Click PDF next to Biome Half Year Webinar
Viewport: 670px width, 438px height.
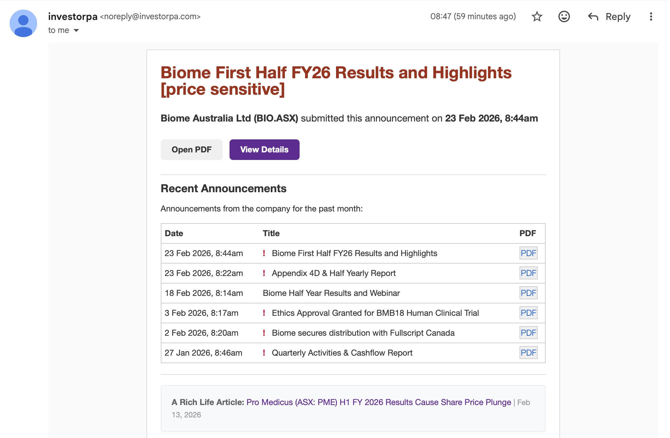click(528, 293)
